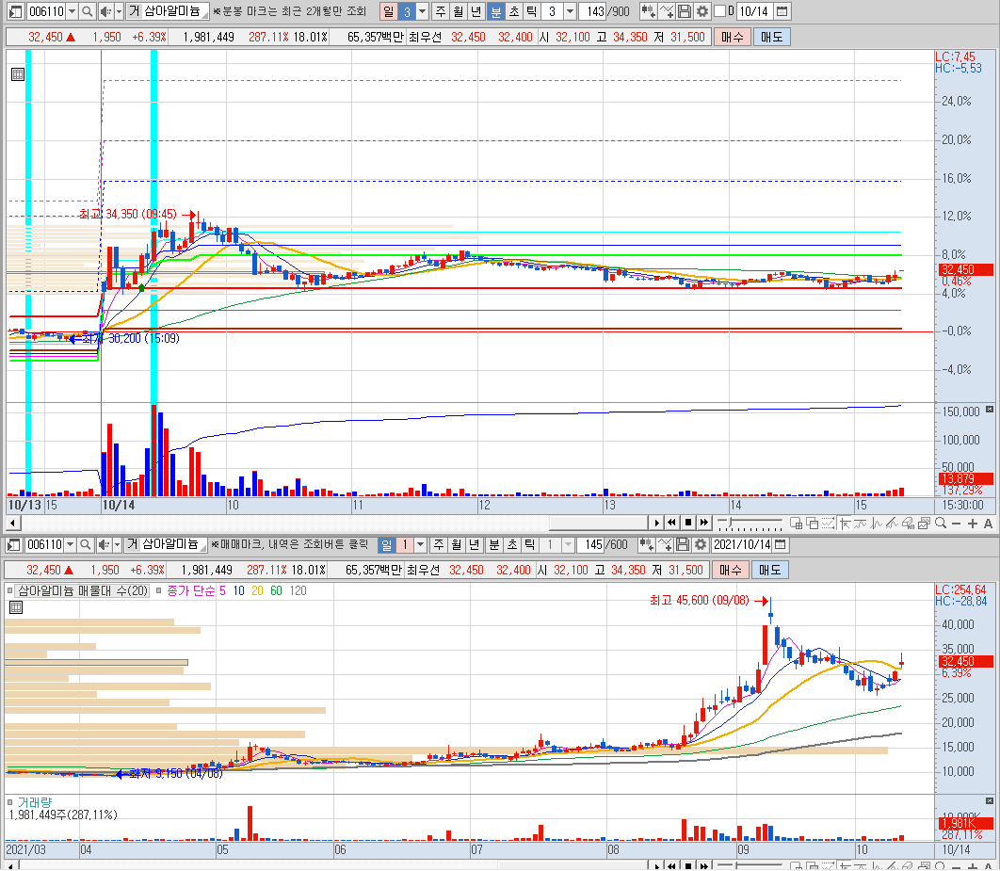Select the 주 (weekly) period in top chart
This screenshot has height=871, width=1000.
click(x=440, y=11)
